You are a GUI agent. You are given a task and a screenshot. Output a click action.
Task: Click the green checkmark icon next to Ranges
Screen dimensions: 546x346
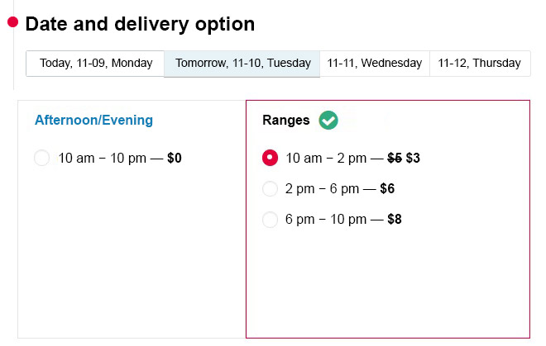point(328,120)
